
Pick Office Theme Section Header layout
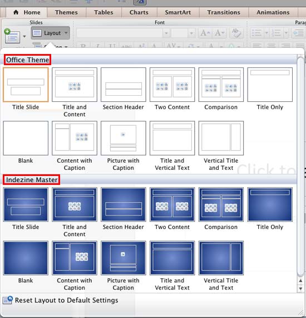coord(123,85)
